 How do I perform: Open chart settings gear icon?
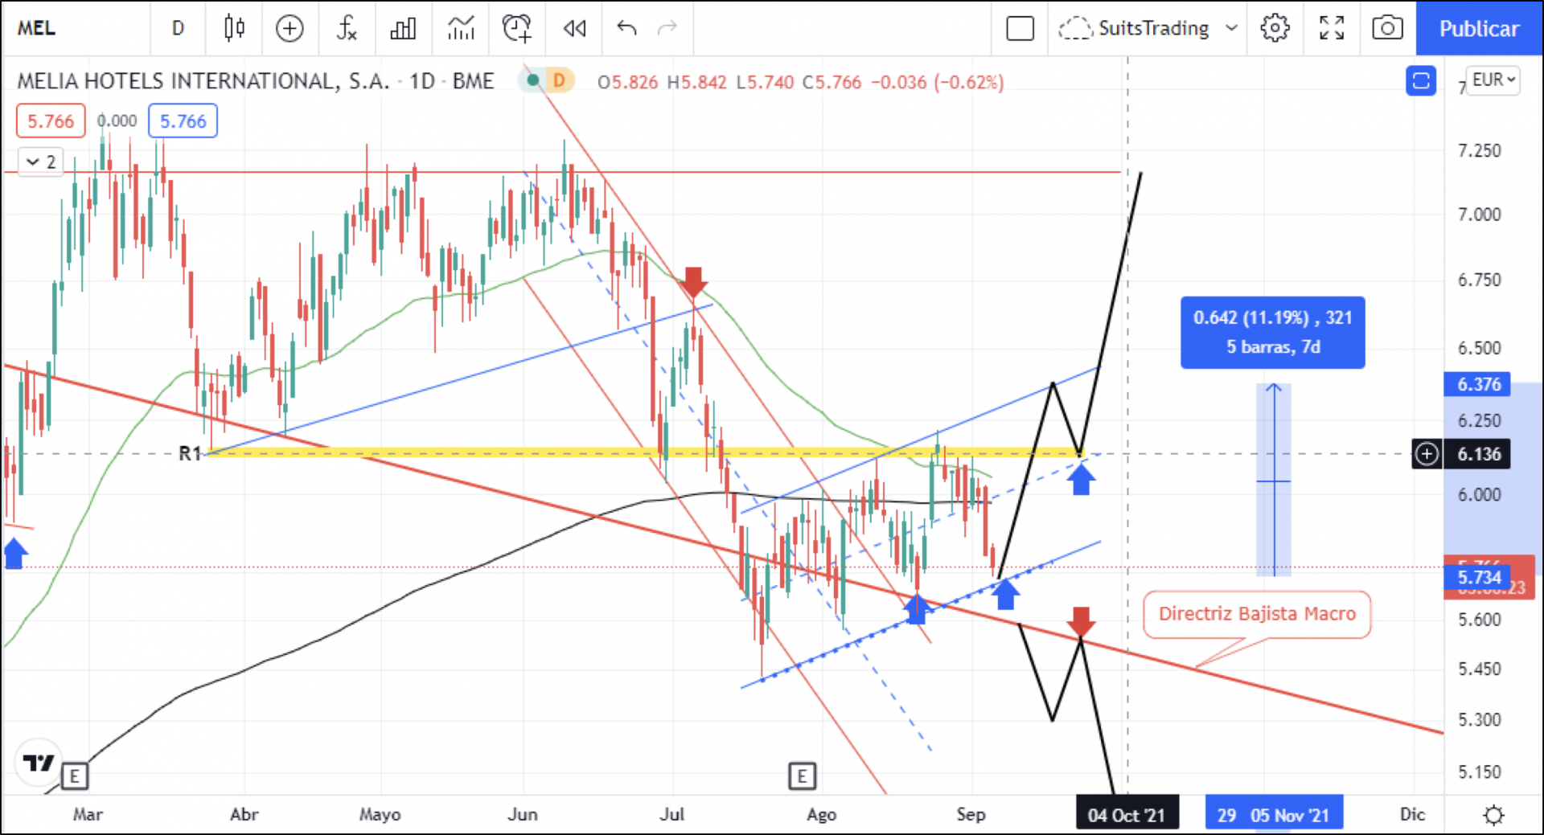[x=1274, y=29]
